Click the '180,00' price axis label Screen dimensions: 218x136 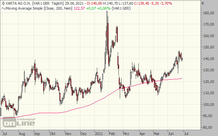[209, 13]
